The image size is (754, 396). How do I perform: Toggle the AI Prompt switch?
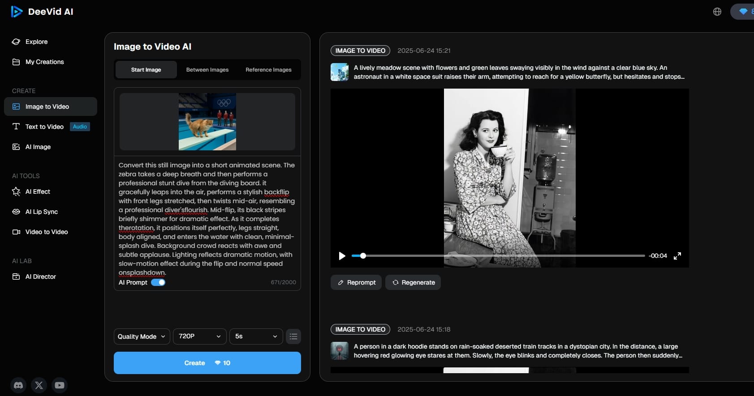coord(158,282)
